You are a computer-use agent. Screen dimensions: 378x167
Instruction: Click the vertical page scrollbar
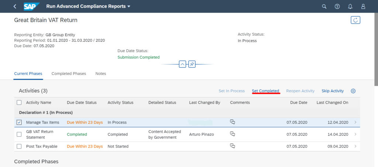376,49
